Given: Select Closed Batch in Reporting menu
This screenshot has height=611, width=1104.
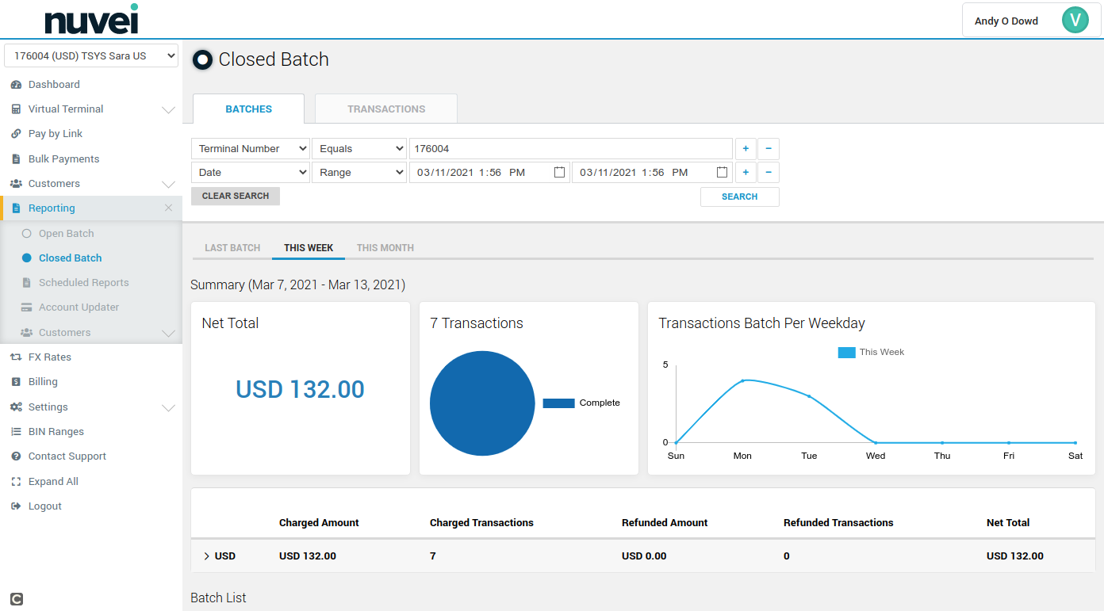Looking at the screenshot, I should click(70, 258).
